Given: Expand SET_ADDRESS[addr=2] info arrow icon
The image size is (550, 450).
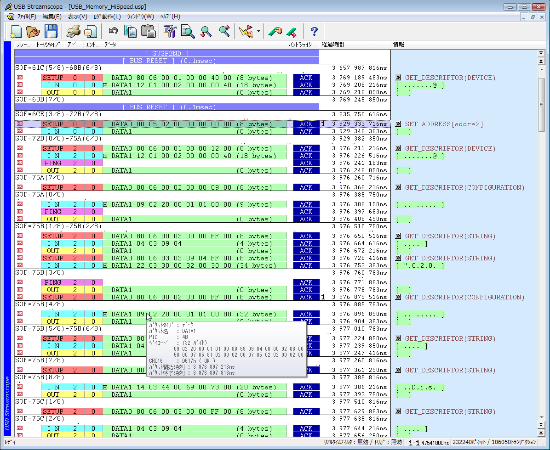Looking at the screenshot, I should tap(398, 124).
